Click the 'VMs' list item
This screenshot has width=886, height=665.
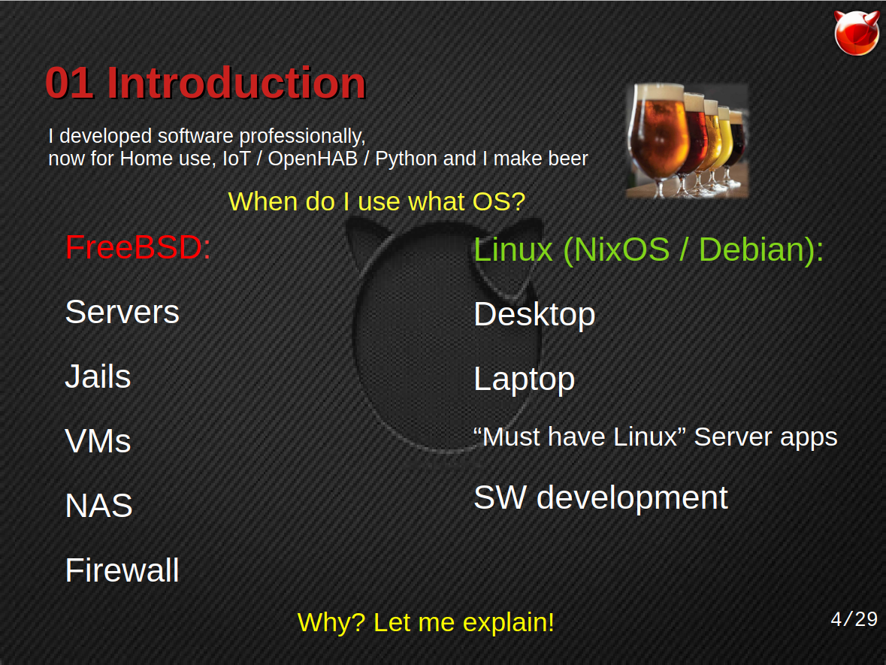click(98, 441)
